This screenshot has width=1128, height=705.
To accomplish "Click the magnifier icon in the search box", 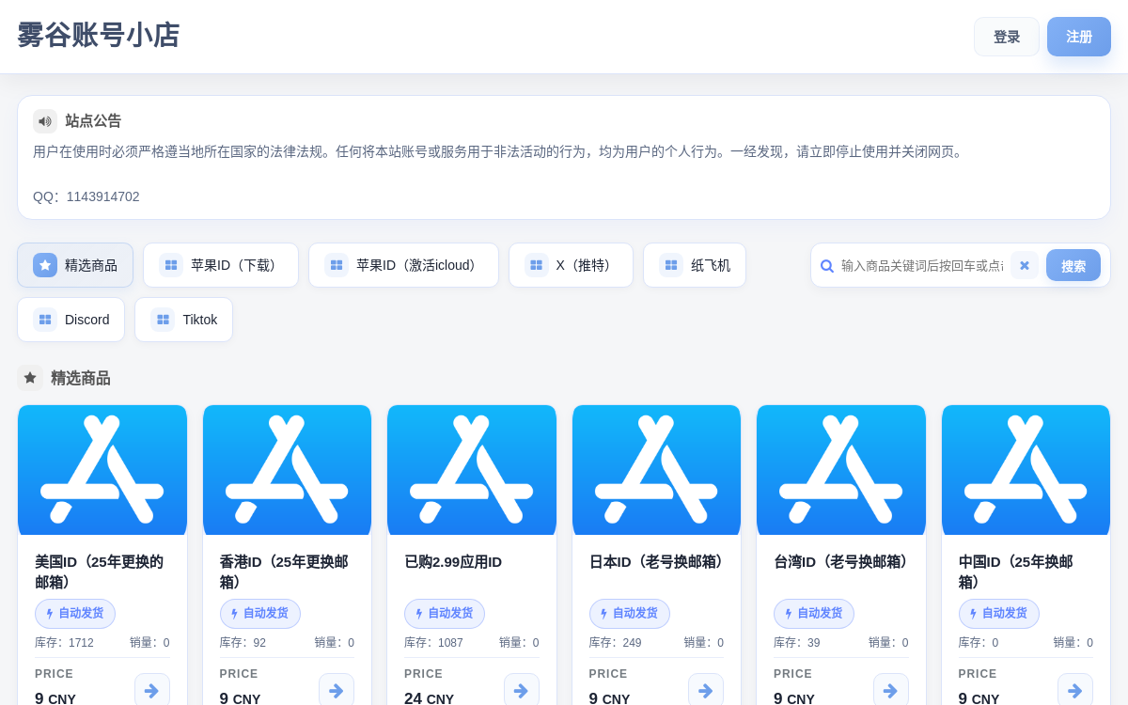I will click(827, 266).
